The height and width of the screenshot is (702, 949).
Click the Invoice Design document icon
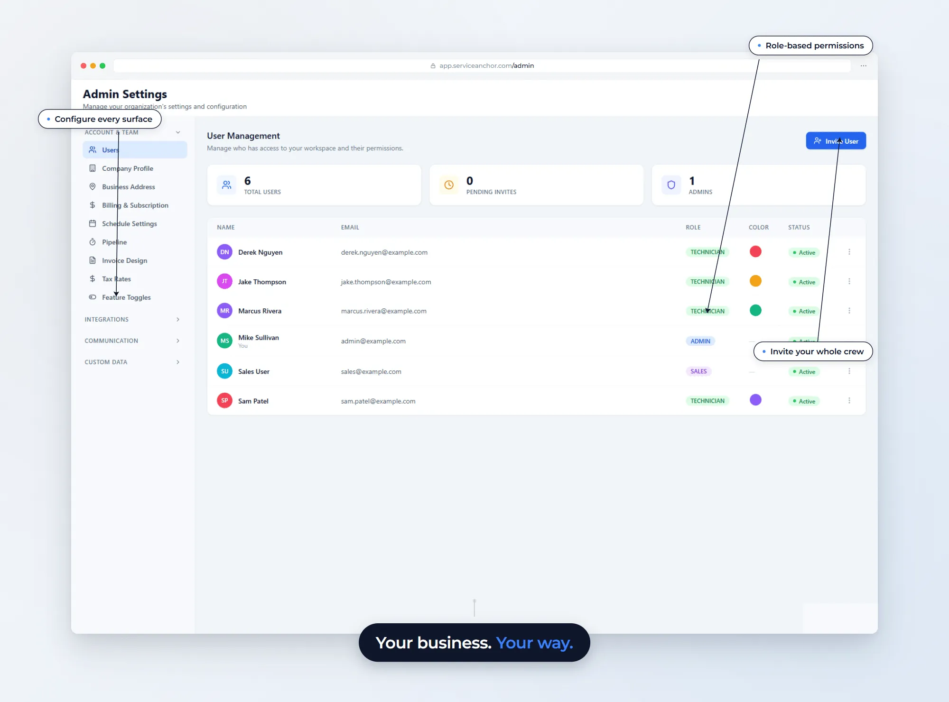click(x=93, y=260)
